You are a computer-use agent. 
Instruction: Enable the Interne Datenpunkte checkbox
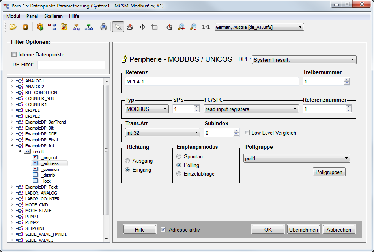[14, 54]
